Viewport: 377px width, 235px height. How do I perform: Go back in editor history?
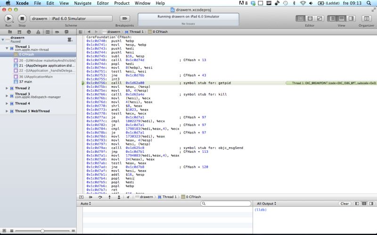click(89, 31)
